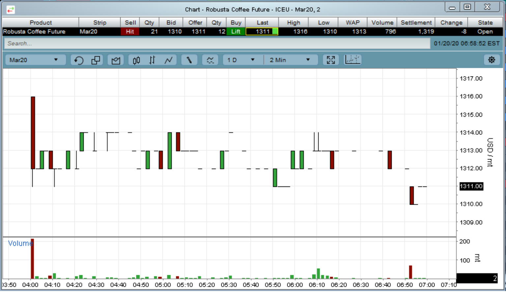Click the High column header
Screen dimensions: 506x292
[294, 22]
